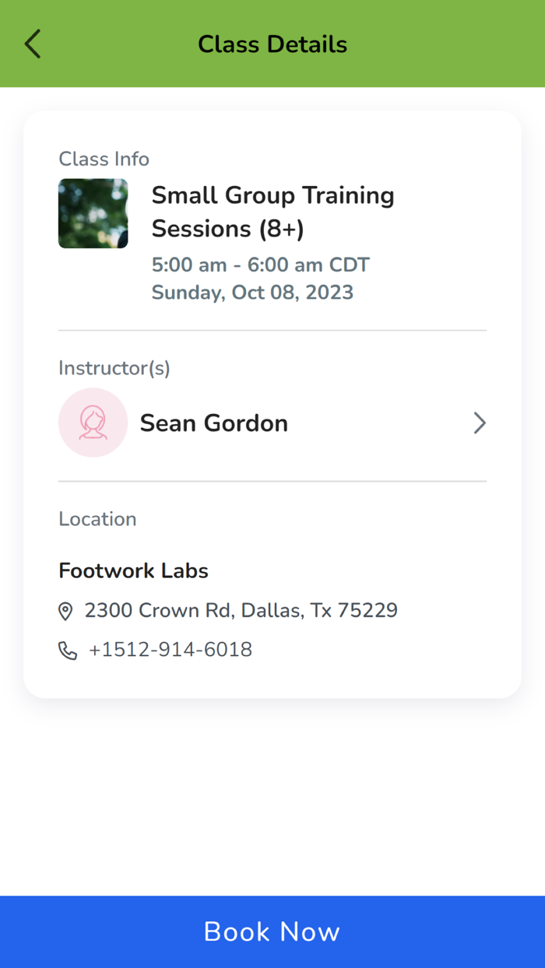The height and width of the screenshot is (968, 545).
Task: Tap the phone number +1512-914-6018
Action: coord(171,650)
